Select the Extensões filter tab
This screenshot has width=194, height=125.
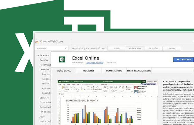153,49
